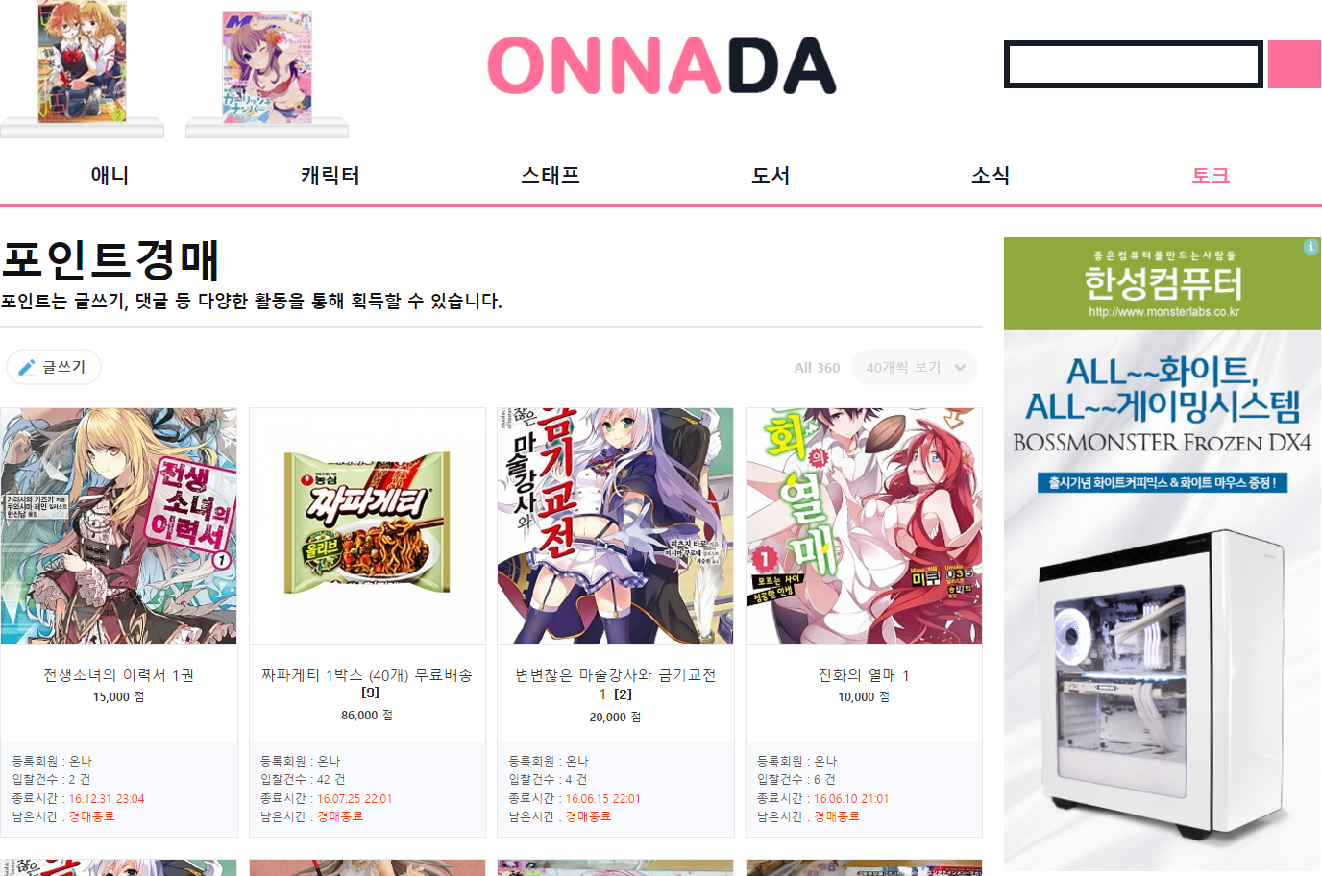
Task: Open 전생소녀의 이력서 1권 cover thumbnail
Action: (119, 525)
